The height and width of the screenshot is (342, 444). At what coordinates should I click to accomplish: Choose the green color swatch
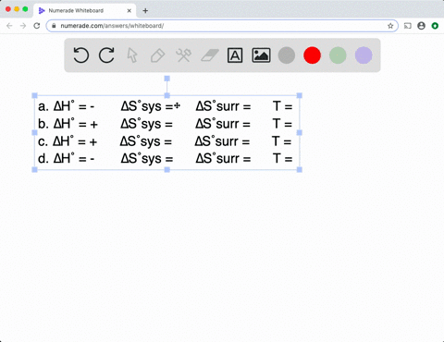338,55
